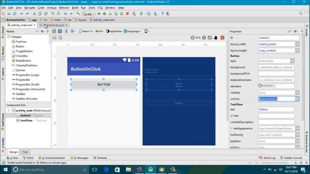Show Design view surface icon
The image size is (310, 174).
coord(54,31)
